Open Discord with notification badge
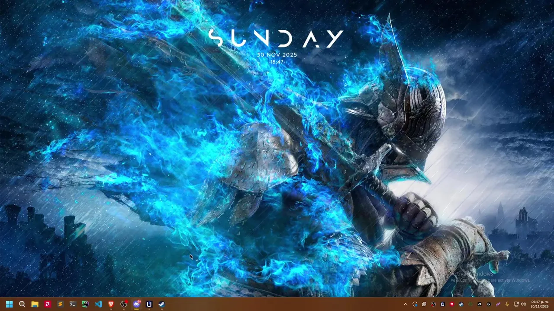This screenshot has height=311, width=554. pos(137,304)
